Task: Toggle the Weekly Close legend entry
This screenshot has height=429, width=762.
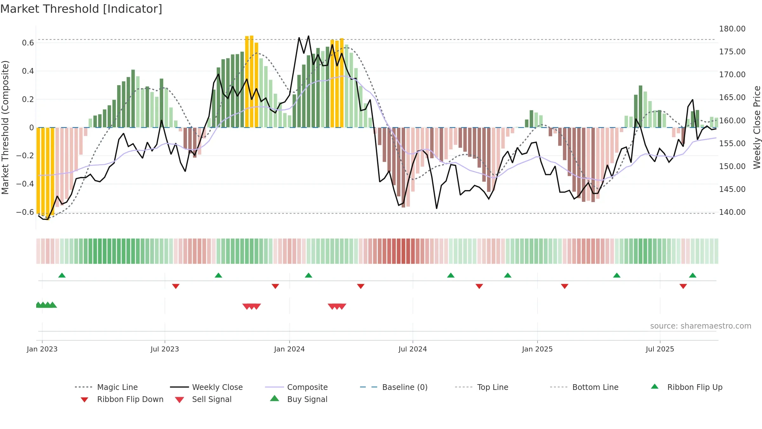Action: coord(206,387)
